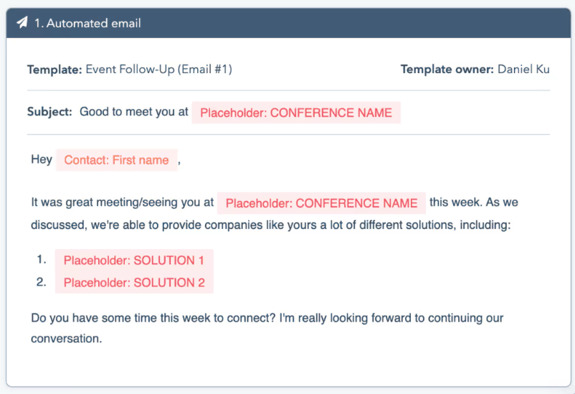Select the Placeholder: SOLUTION 1 token
The width and height of the screenshot is (575, 394).
[134, 261]
